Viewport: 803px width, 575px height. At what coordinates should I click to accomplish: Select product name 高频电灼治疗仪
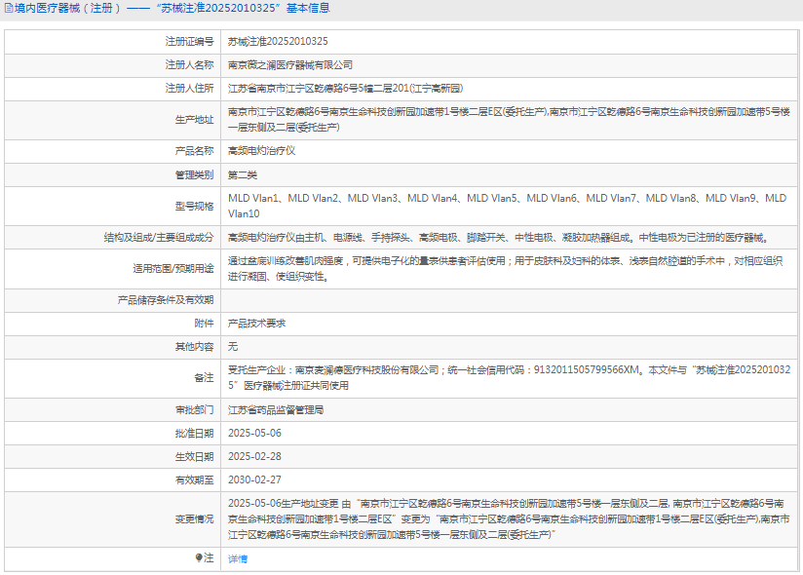click(x=262, y=151)
